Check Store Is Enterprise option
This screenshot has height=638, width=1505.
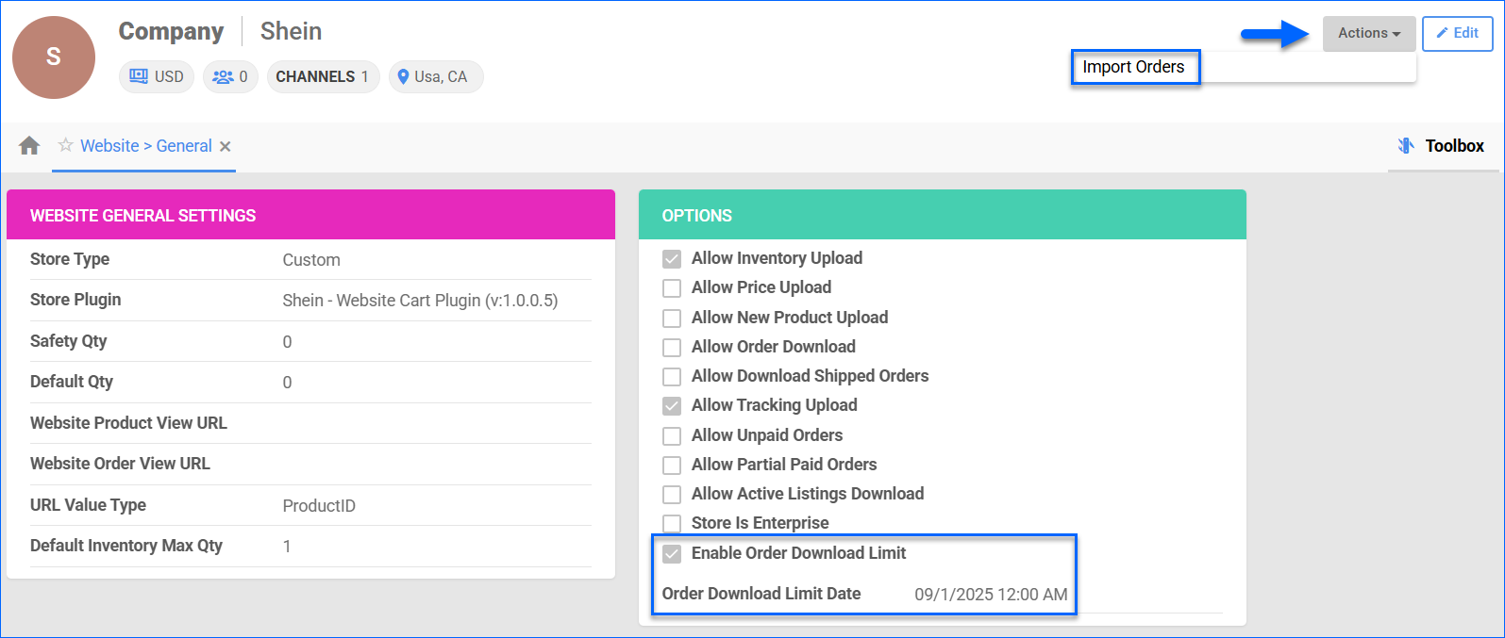[672, 524]
